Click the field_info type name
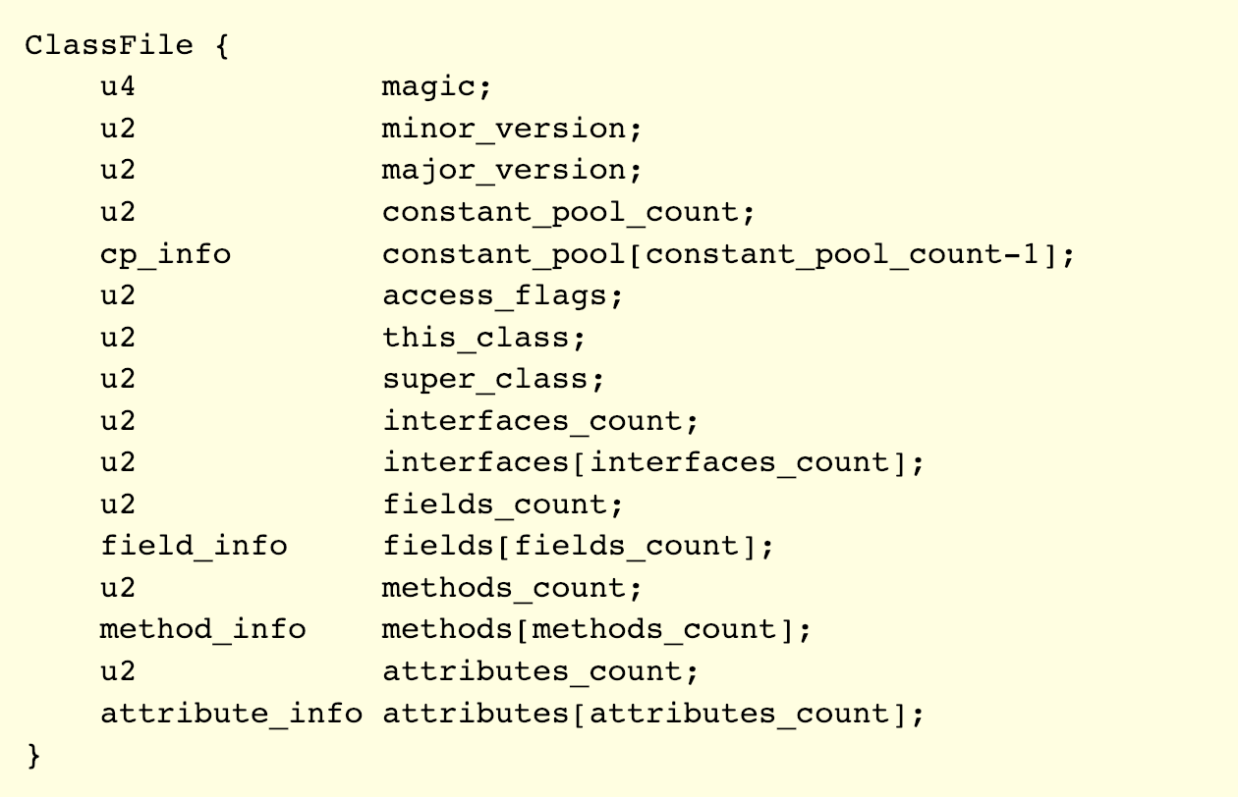Image resolution: width=1238 pixels, height=797 pixels. click(x=194, y=546)
